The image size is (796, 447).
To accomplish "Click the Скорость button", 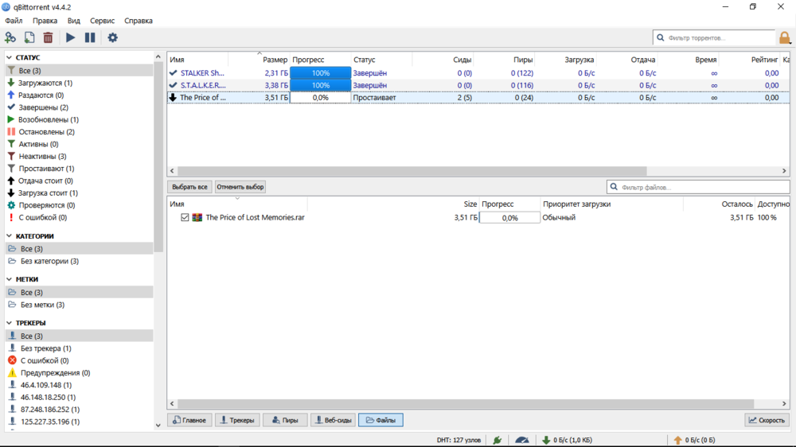I will click(767, 420).
